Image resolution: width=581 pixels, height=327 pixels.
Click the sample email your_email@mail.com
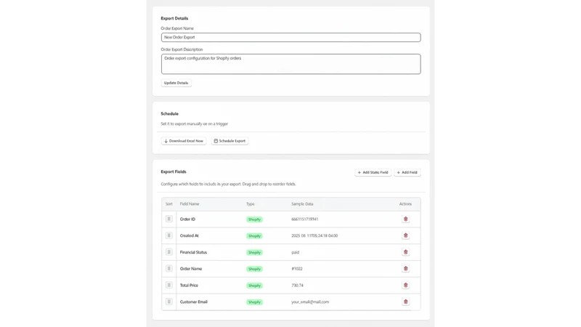[x=310, y=302]
